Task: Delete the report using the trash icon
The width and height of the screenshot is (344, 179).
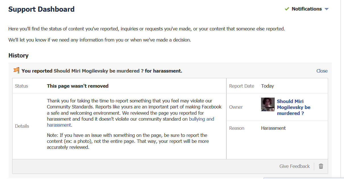Action: pyautogui.click(x=321, y=166)
